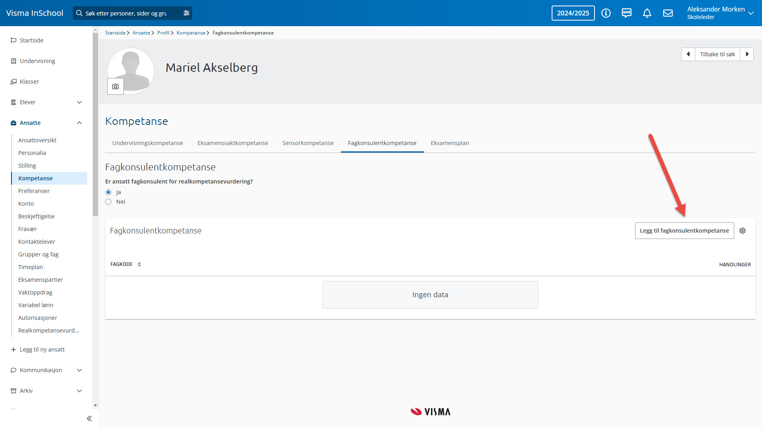
Task: Click Legg til fagkonsulentkompetanse button
Action: 684,231
